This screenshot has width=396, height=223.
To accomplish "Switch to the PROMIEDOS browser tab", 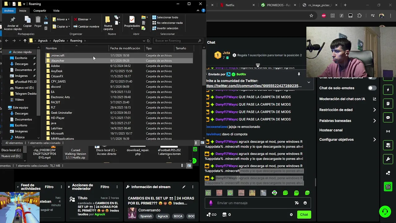I will point(278,5).
